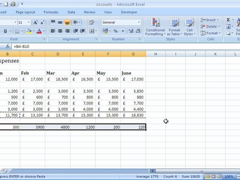Click the Insert cells button
This screenshot has width=240, height=180.
(210, 20)
